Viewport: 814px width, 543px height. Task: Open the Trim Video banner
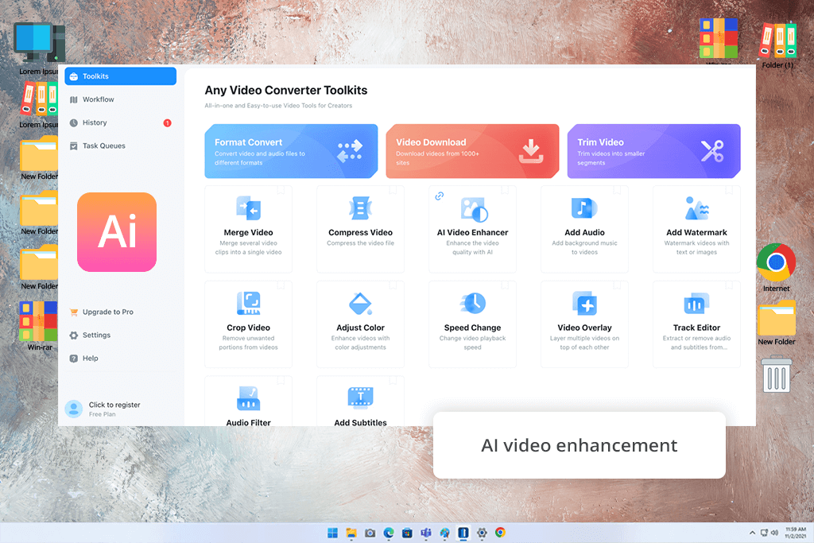click(x=653, y=151)
